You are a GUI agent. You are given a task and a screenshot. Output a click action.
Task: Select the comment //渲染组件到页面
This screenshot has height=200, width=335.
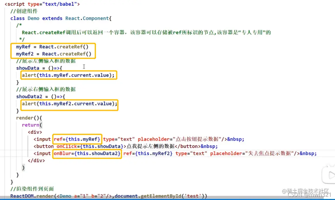[32, 189]
